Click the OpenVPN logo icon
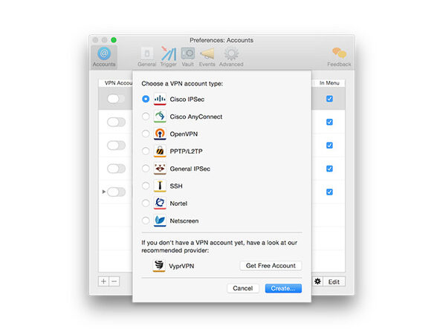Image resolution: width=443 pixels, height=332 pixels. [160, 134]
